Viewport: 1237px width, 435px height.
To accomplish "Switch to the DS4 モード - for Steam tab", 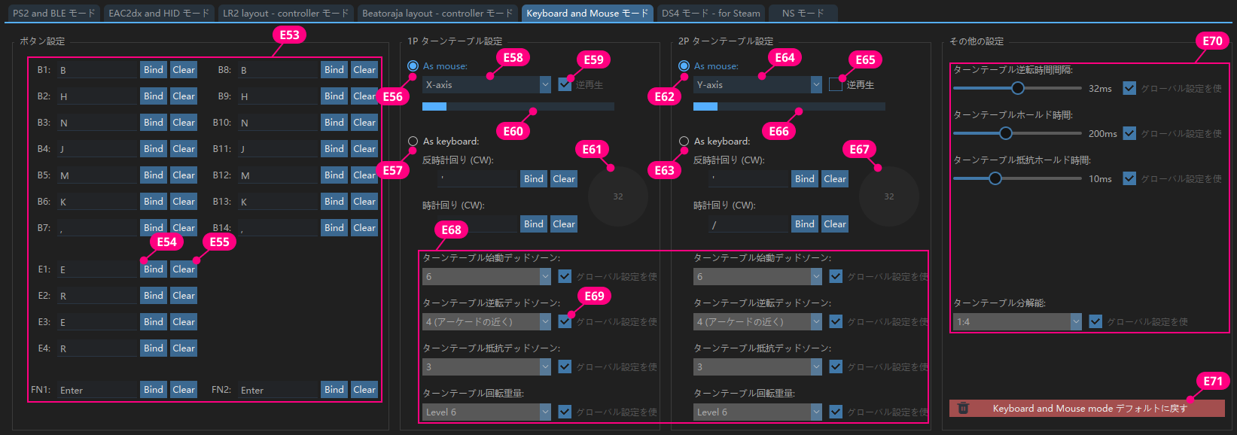I will [711, 13].
